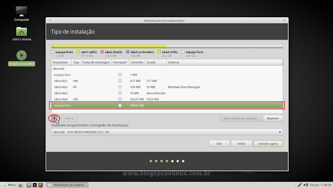Screen dimensions: 333x188
Task: Sort by the Tamanho column header
Action: [137, 62]
